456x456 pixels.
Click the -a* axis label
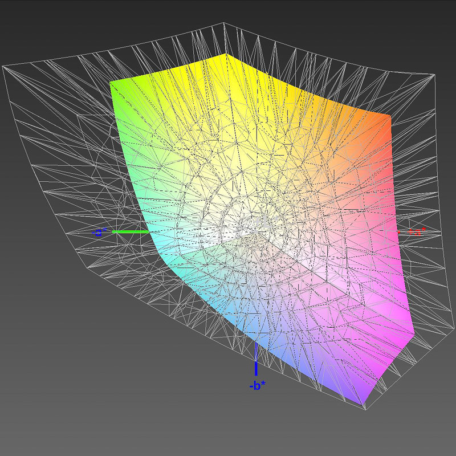[x=99, y=232]
